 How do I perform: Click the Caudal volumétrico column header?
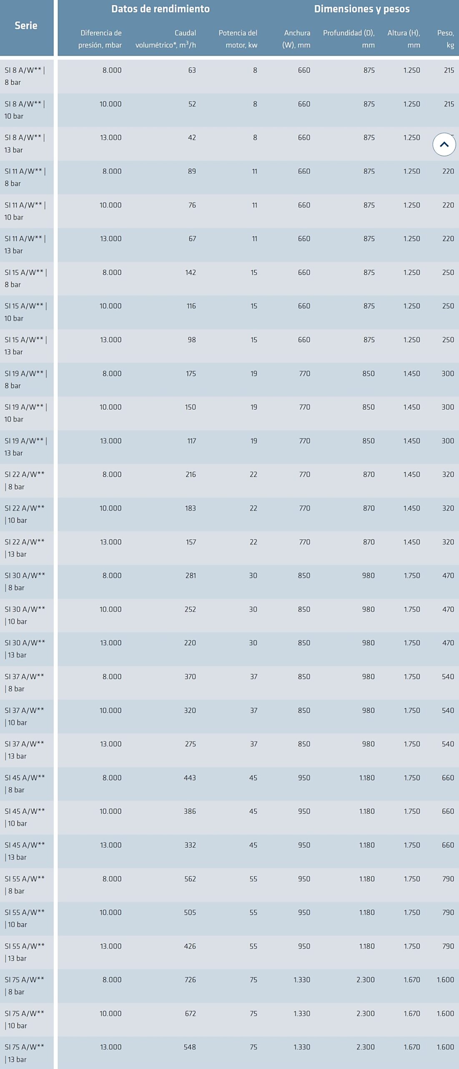click(166, 39)
